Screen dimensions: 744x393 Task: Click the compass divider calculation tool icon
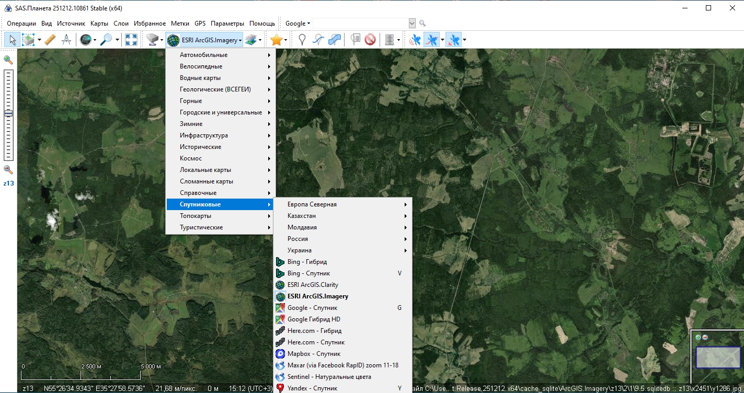(66, 40)
